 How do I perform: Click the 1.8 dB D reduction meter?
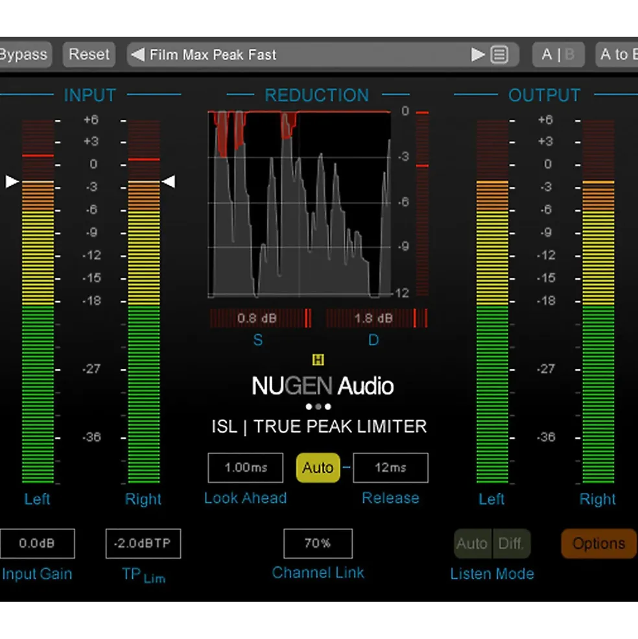click(377, 319)
